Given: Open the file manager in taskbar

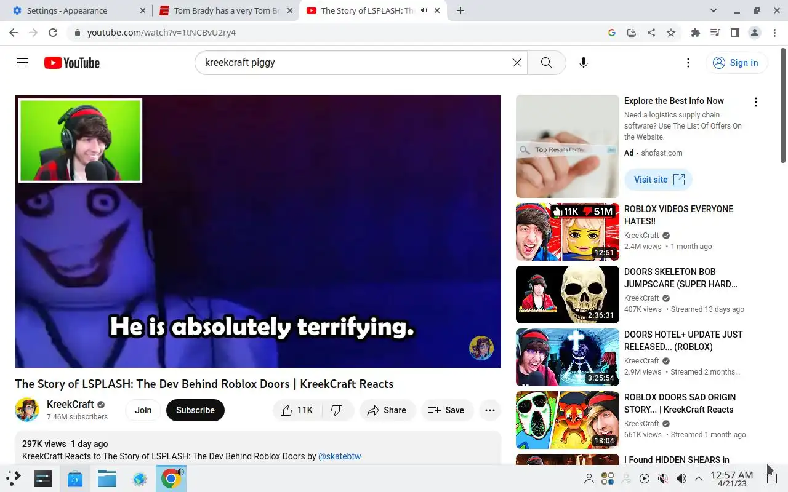Looking at the screenshot, I should pyautogui.click(x=107, y=478).
